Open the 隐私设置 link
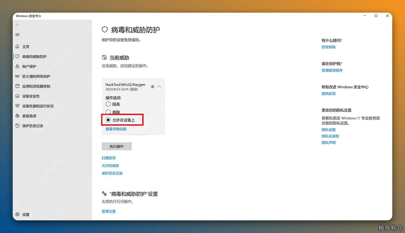 329,130
